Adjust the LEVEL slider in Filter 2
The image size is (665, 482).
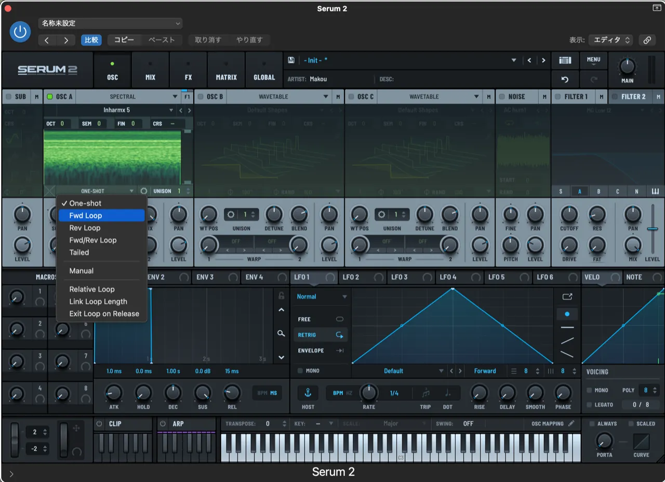click(651, 229)
